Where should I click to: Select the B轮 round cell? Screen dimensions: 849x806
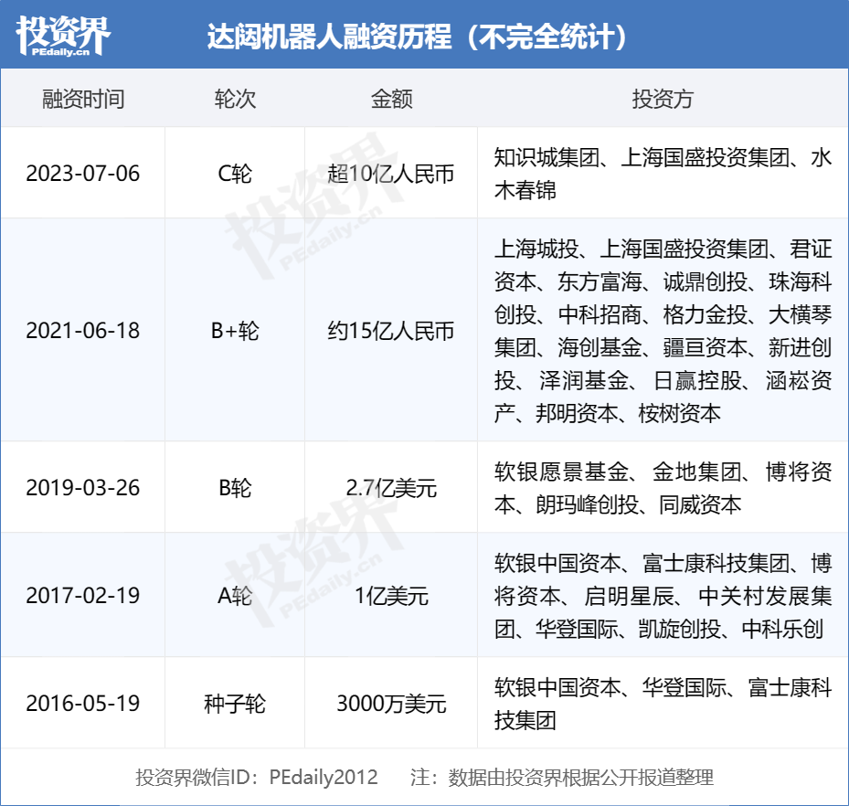tap(235, 488)
